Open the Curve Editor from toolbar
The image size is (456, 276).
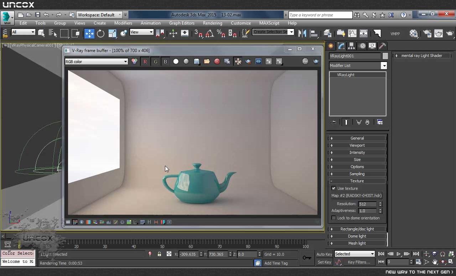352,33
